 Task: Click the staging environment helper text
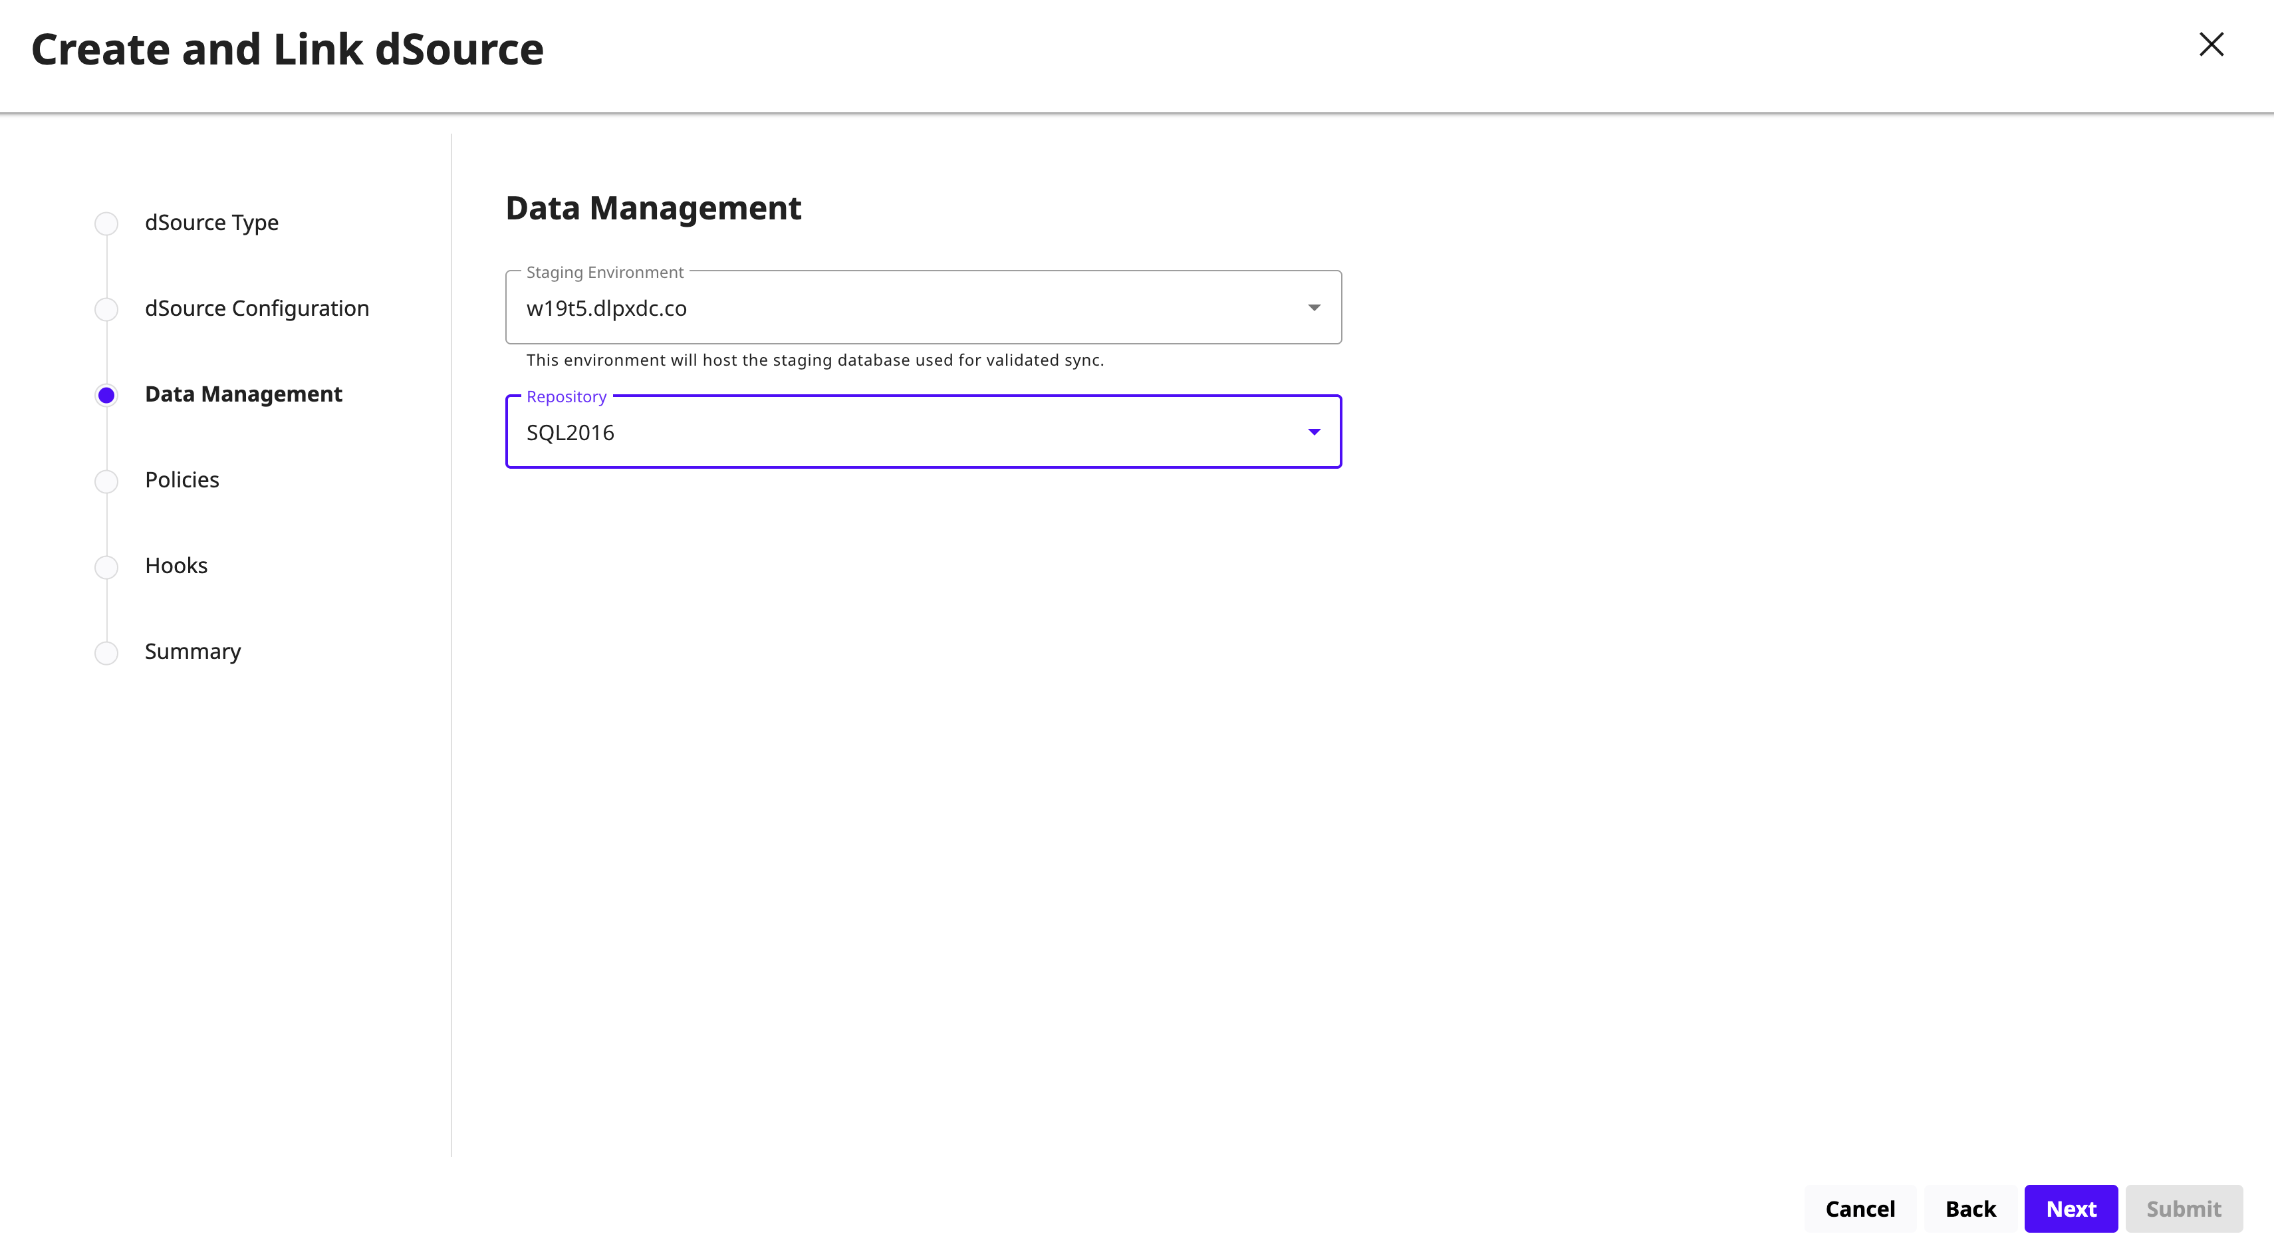[815, 360]
